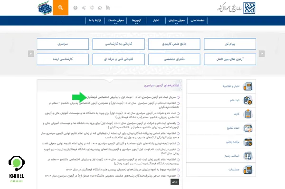285x189 pixels.
Task: Open برنامه زمانی sidebar link
Action: (233, 142)
